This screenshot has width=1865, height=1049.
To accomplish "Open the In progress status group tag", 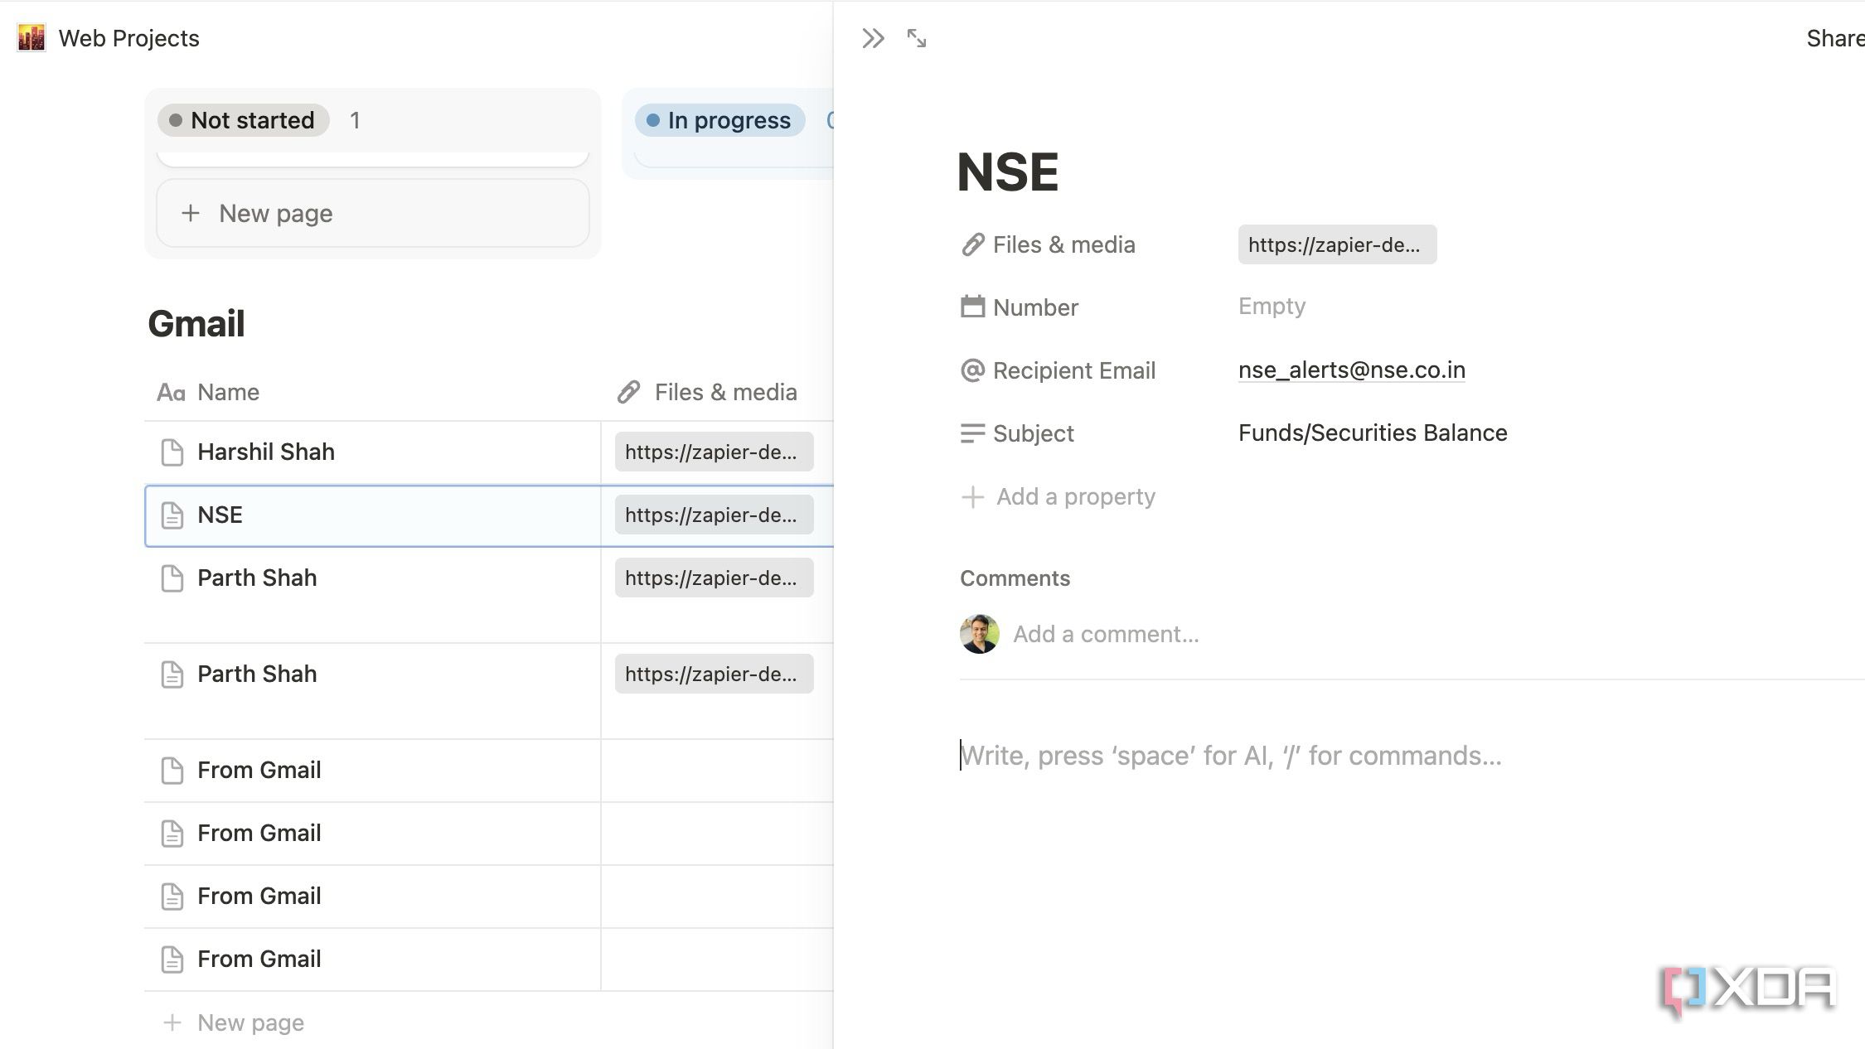I will [x=719, y=120].
